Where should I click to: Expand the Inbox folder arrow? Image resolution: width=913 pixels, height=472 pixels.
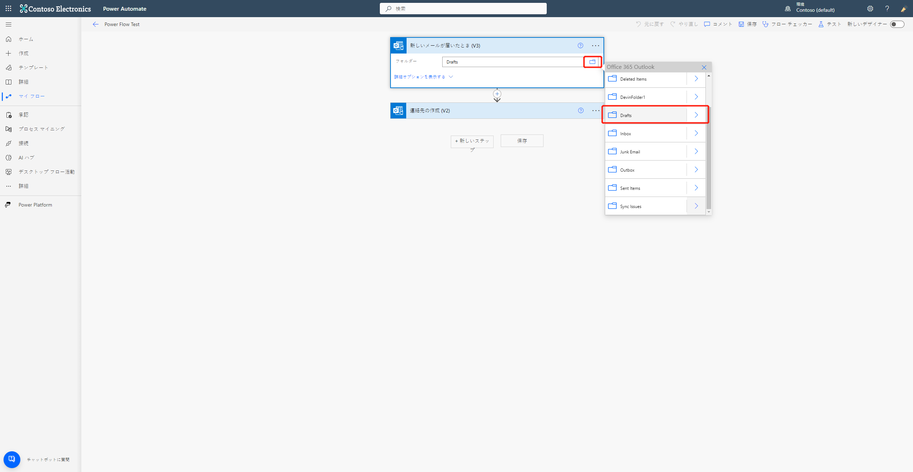click(x=696, y=133)
